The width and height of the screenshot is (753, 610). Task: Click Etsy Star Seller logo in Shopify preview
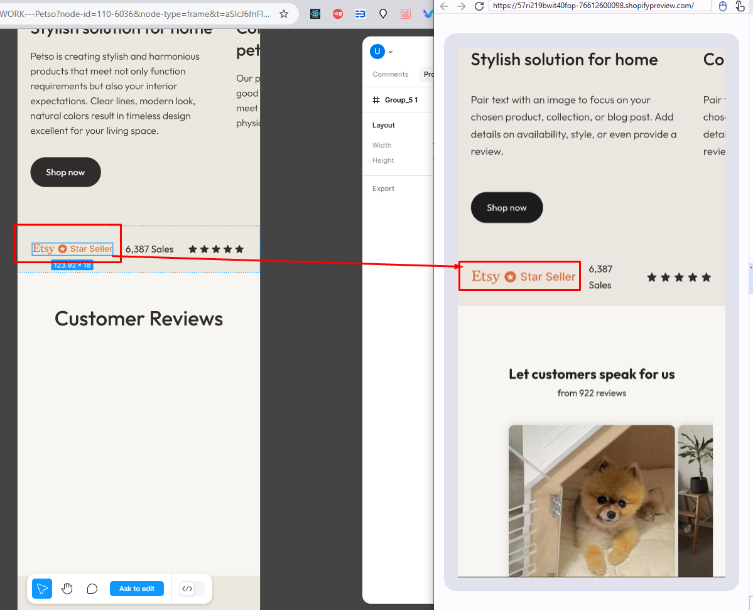pos(523,276)
